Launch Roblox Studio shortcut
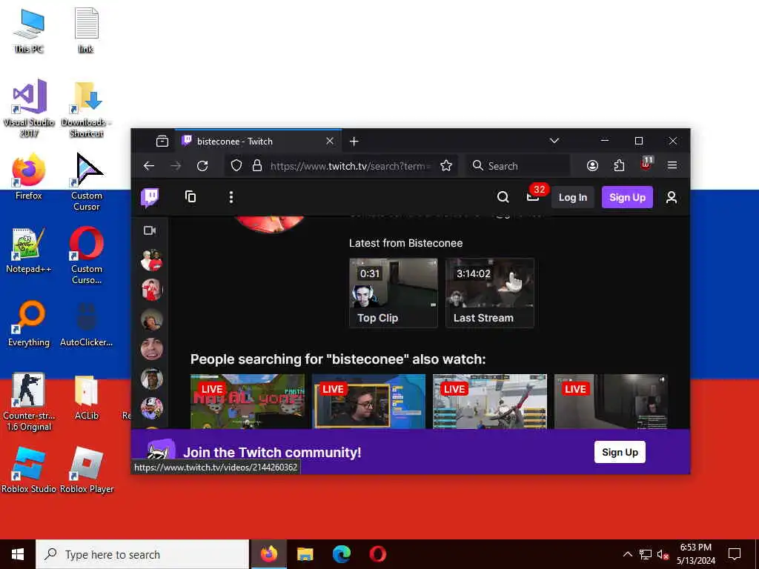The height and width of the screenshot is (569, 759). [x=29, y=469]
